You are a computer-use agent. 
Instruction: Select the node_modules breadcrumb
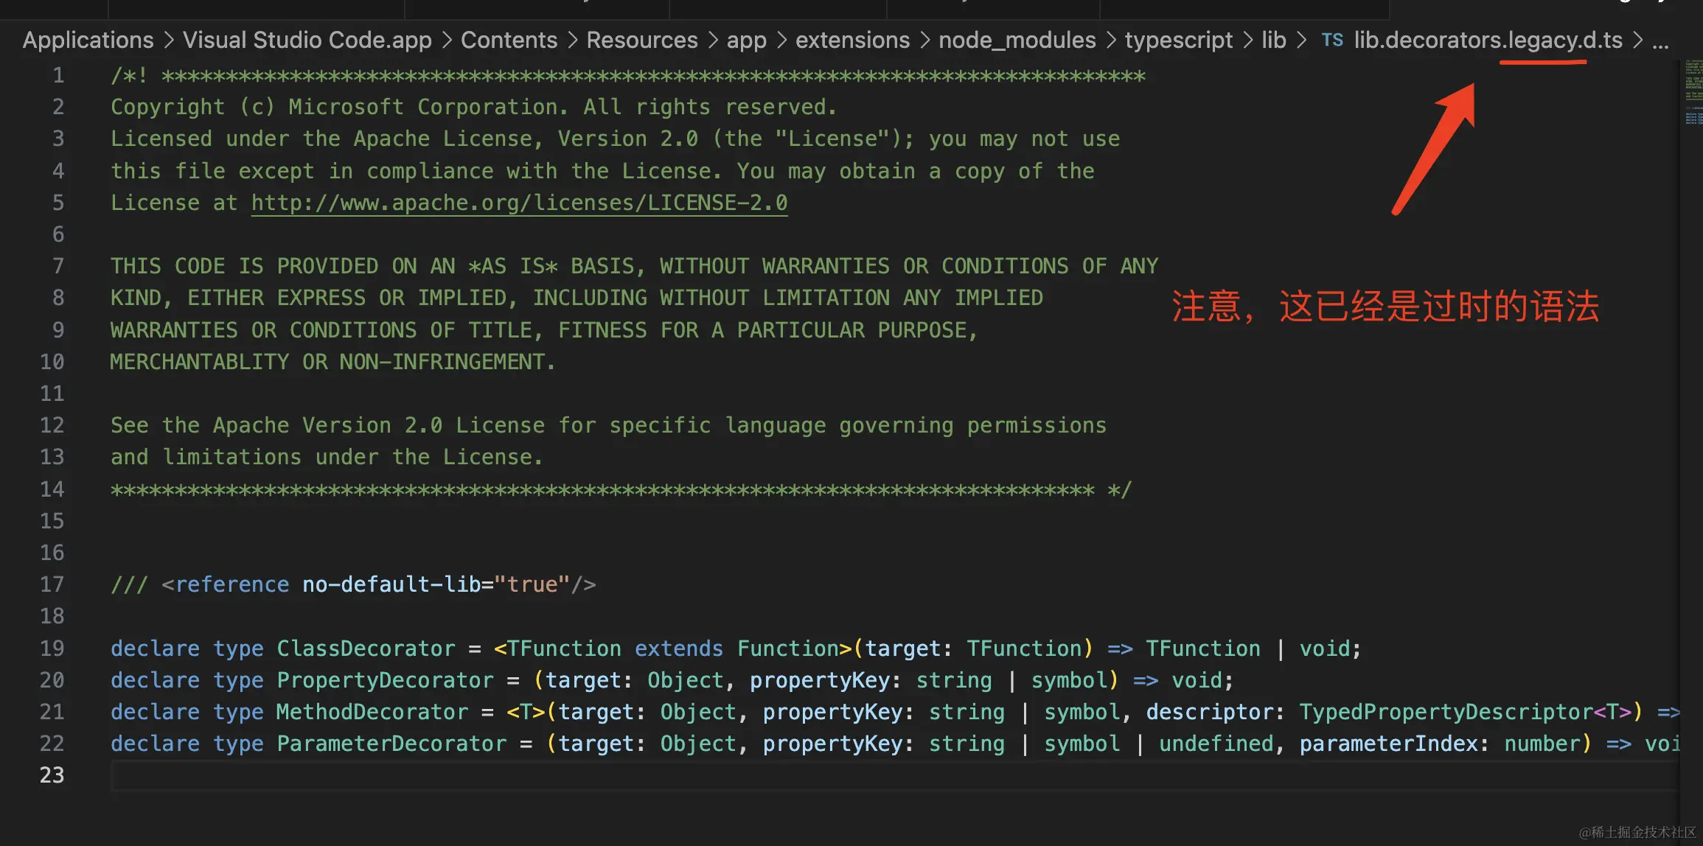point(1017,40)
